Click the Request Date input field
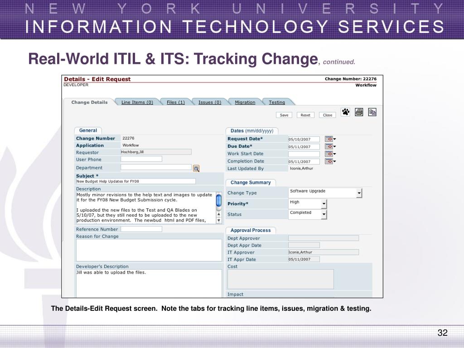 [x=304, y=139]
